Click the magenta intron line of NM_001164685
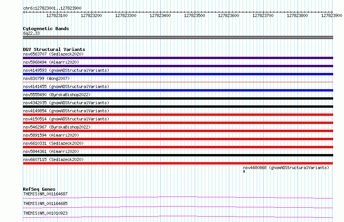The image size is (344, 222). point(178,207)
